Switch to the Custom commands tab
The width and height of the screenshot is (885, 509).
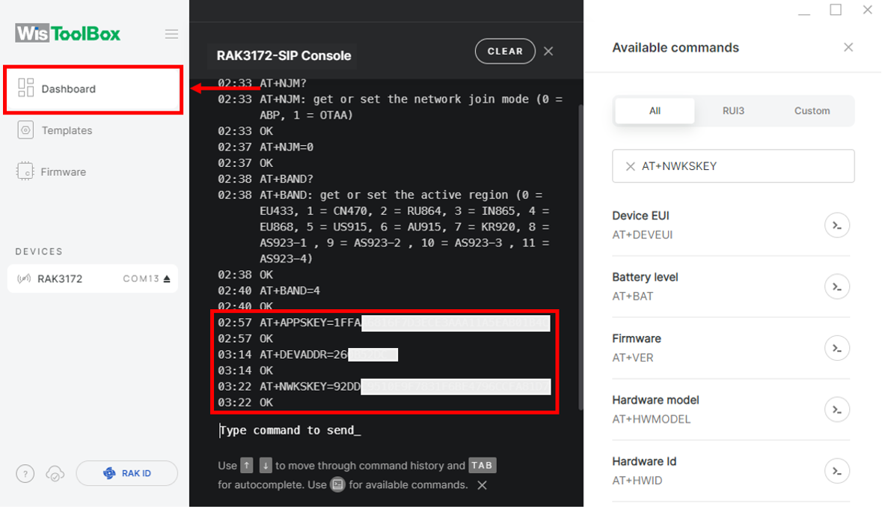(812, 111)
